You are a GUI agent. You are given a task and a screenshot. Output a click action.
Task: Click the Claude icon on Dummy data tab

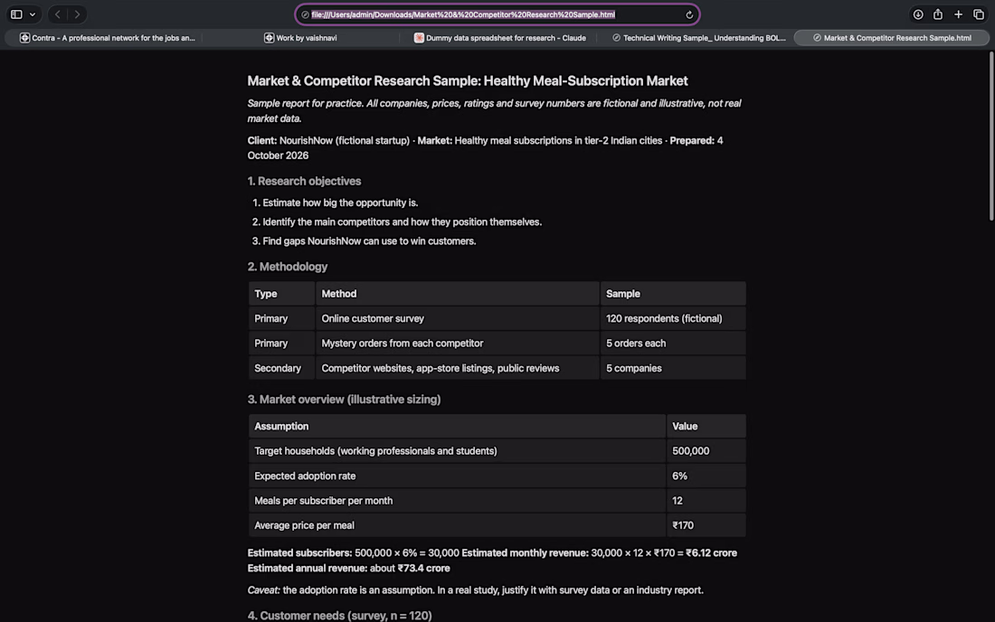419,38
